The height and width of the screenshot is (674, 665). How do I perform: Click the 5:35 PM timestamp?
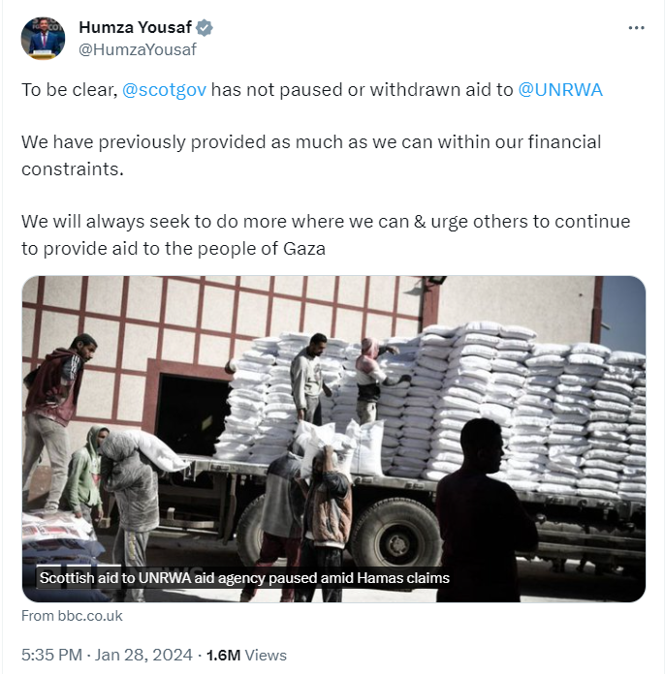pyautogui.click(x=51, y=655)
